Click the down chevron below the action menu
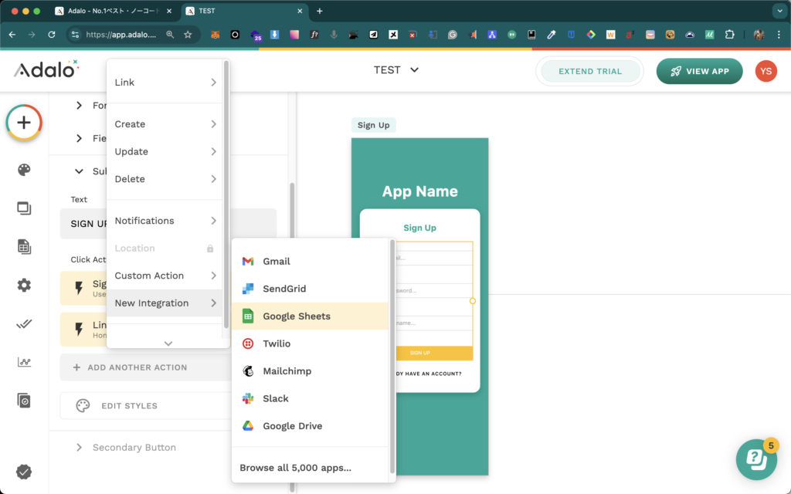Screen dimensions: 791x494 [x=168, y=343]
